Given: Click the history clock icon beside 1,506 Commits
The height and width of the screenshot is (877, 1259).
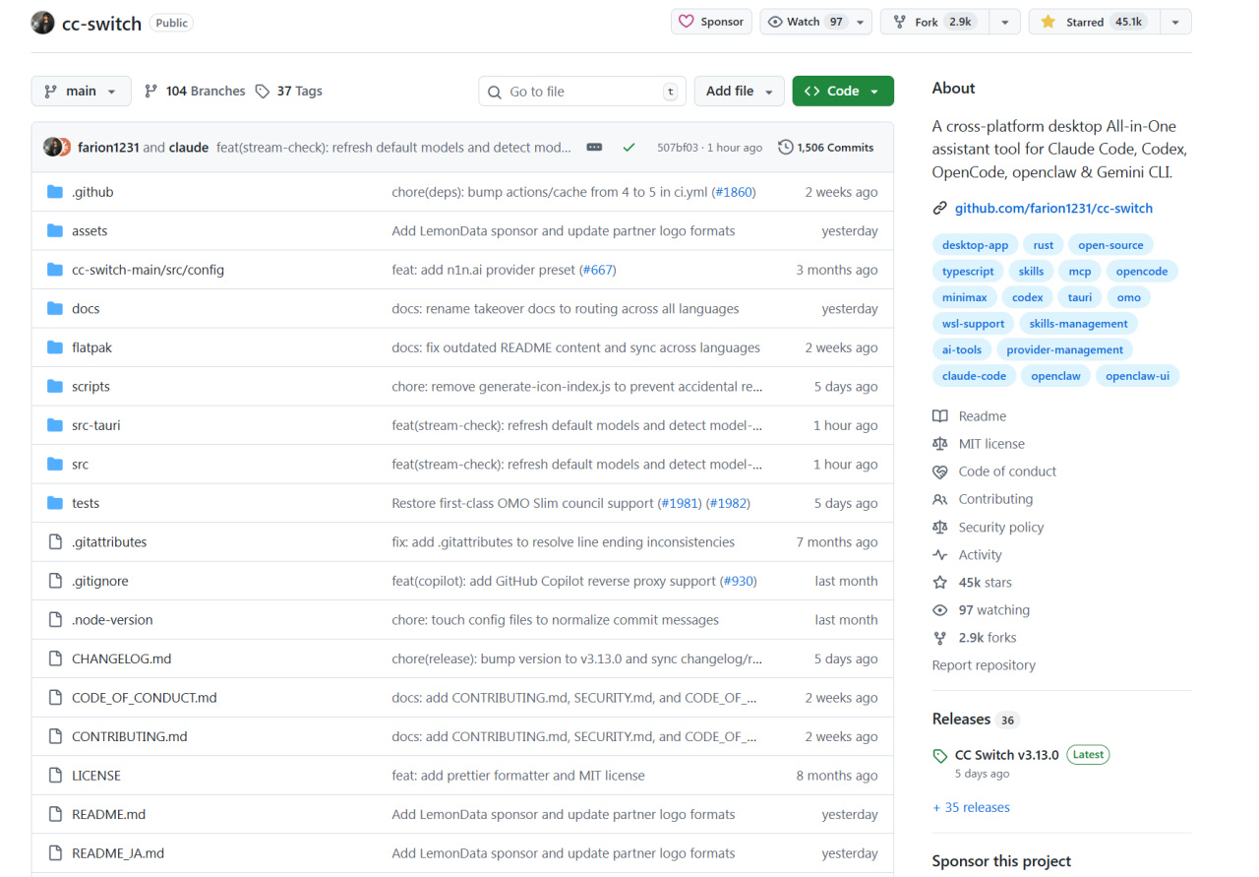Looking at the screenshot, I should (x=785, y=148).
